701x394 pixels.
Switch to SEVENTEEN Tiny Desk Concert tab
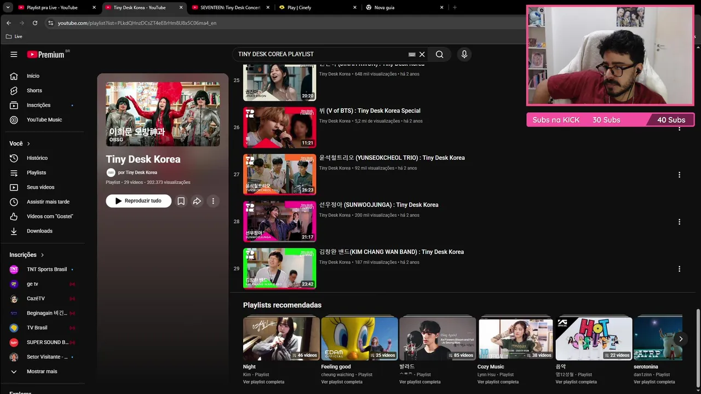(x=230, y=8)
